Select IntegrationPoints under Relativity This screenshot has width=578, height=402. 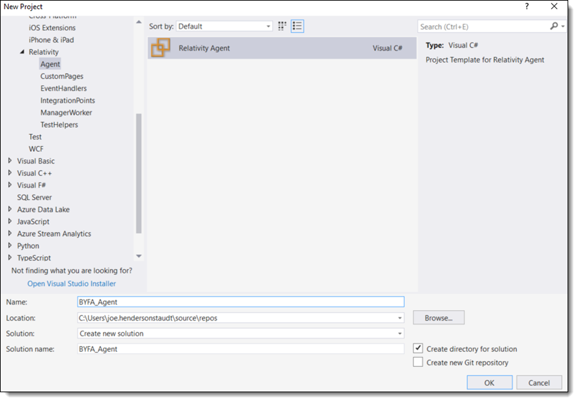tap(68, 100)
